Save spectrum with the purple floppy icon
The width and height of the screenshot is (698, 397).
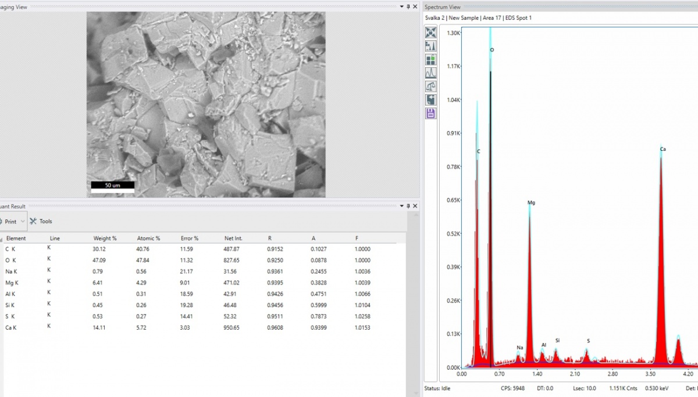pos(431,113)
